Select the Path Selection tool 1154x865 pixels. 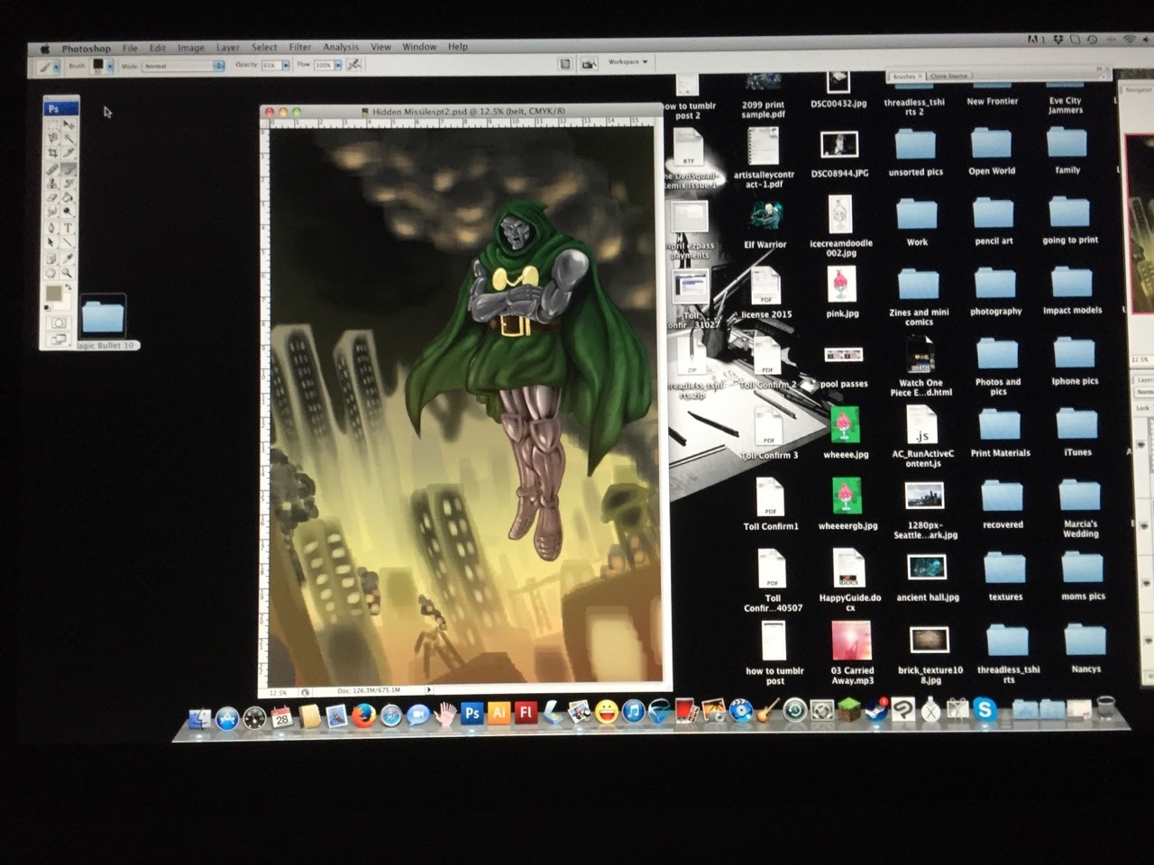pyautogui.click(x=53, y=241)
